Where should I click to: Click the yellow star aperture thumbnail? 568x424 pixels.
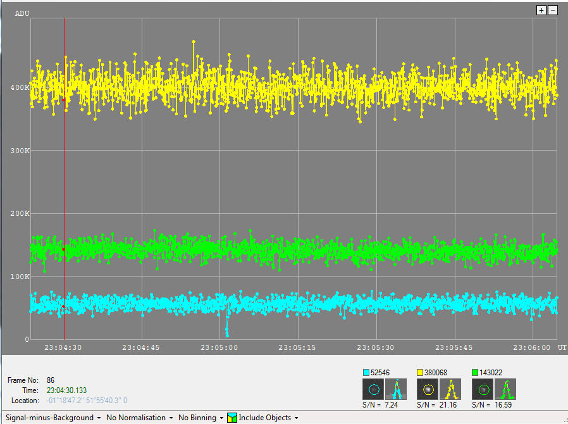point(428,389)
